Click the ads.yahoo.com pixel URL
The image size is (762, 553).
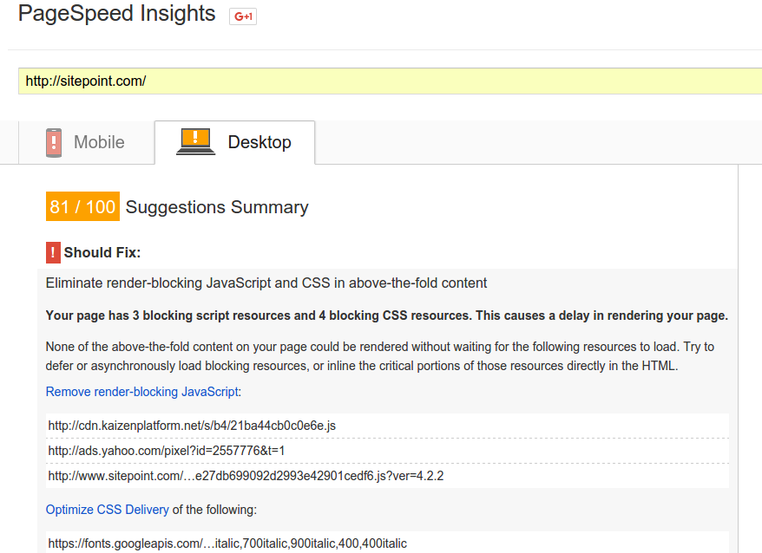pyautogui.click(x=167, y=451)
